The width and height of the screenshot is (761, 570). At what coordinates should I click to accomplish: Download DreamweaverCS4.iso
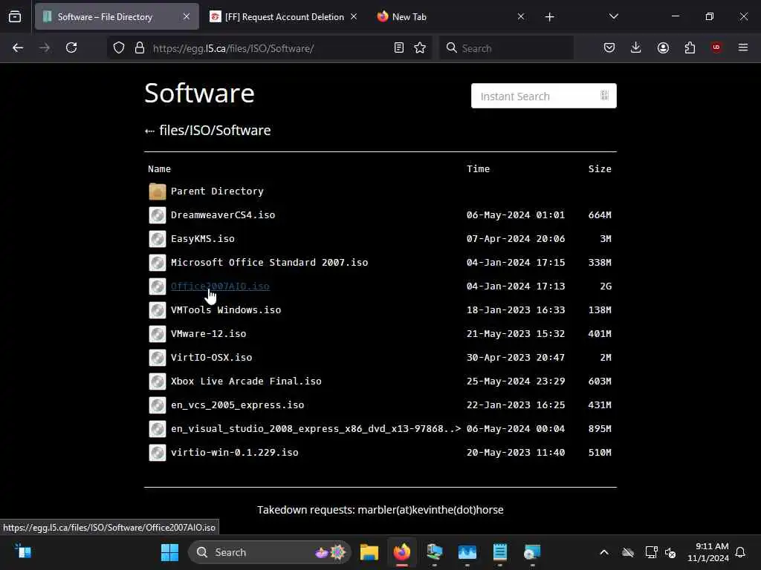click(223, 215)
